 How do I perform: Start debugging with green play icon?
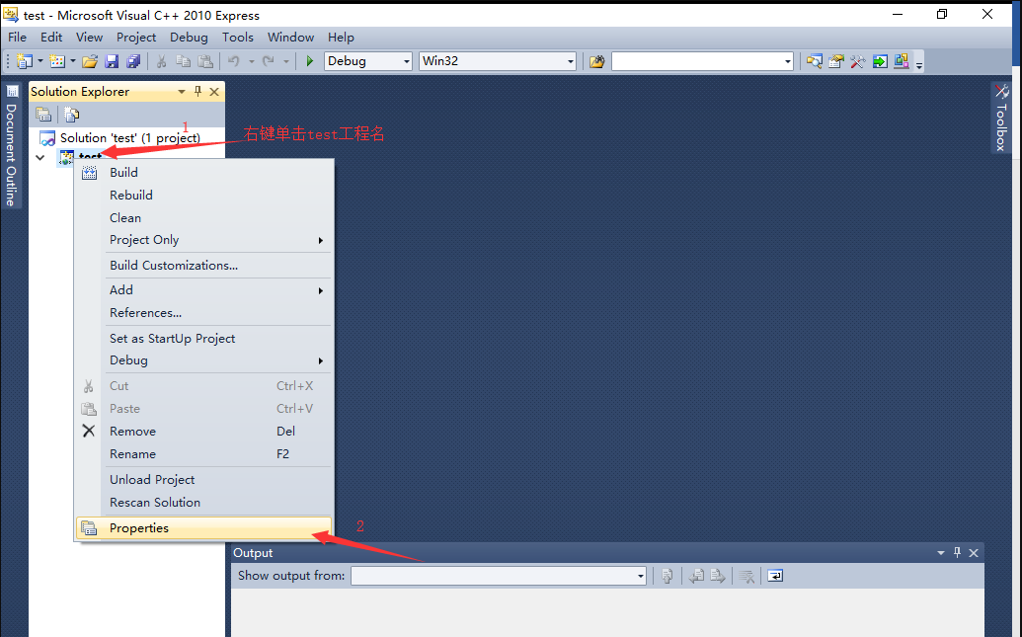point(310,61)
